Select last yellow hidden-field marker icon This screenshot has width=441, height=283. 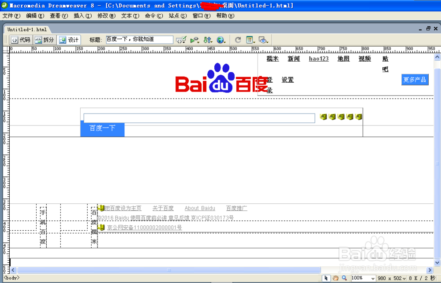click(x=358, y=117)
